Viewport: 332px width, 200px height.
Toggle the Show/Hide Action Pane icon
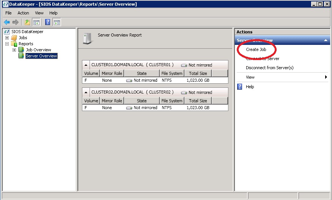[57, 22]
